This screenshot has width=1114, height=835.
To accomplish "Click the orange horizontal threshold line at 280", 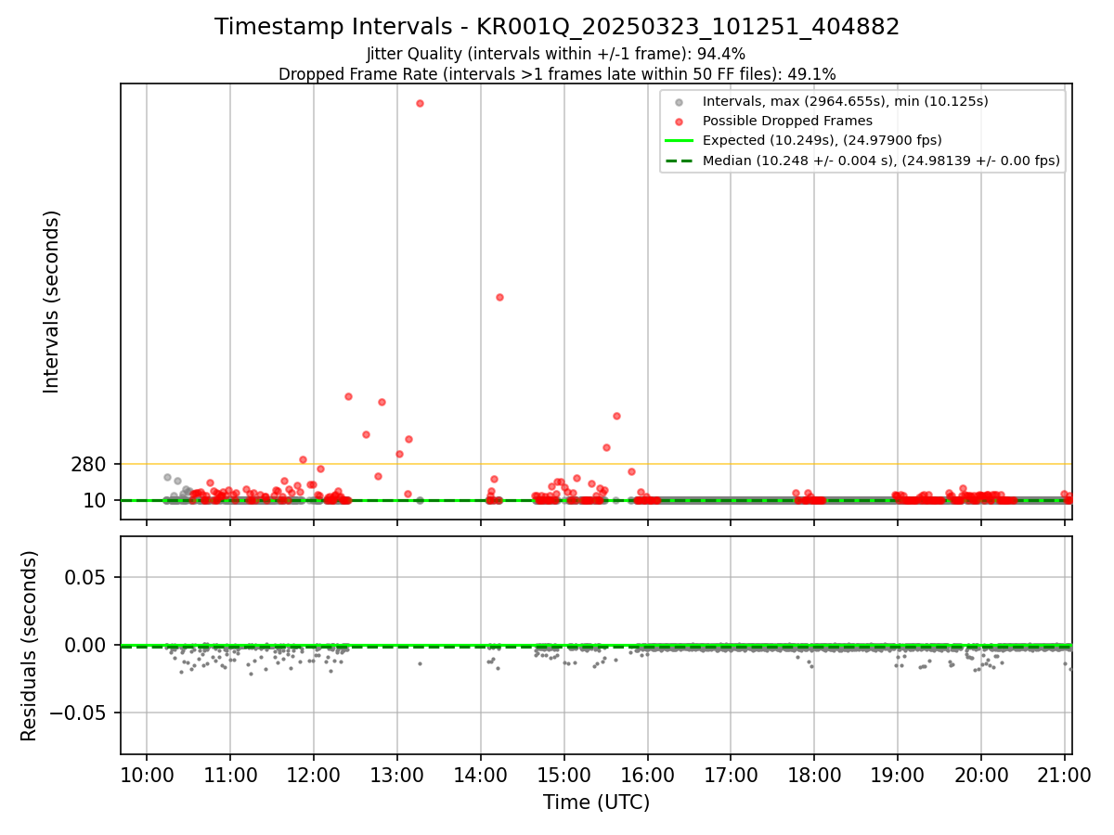I will (597, 464).
